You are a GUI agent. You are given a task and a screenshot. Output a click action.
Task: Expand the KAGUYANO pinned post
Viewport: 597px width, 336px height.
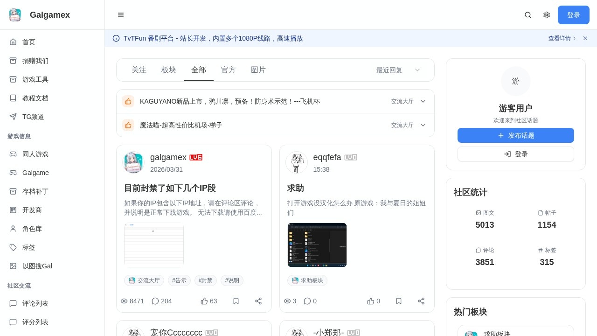(x=423, y=101)
